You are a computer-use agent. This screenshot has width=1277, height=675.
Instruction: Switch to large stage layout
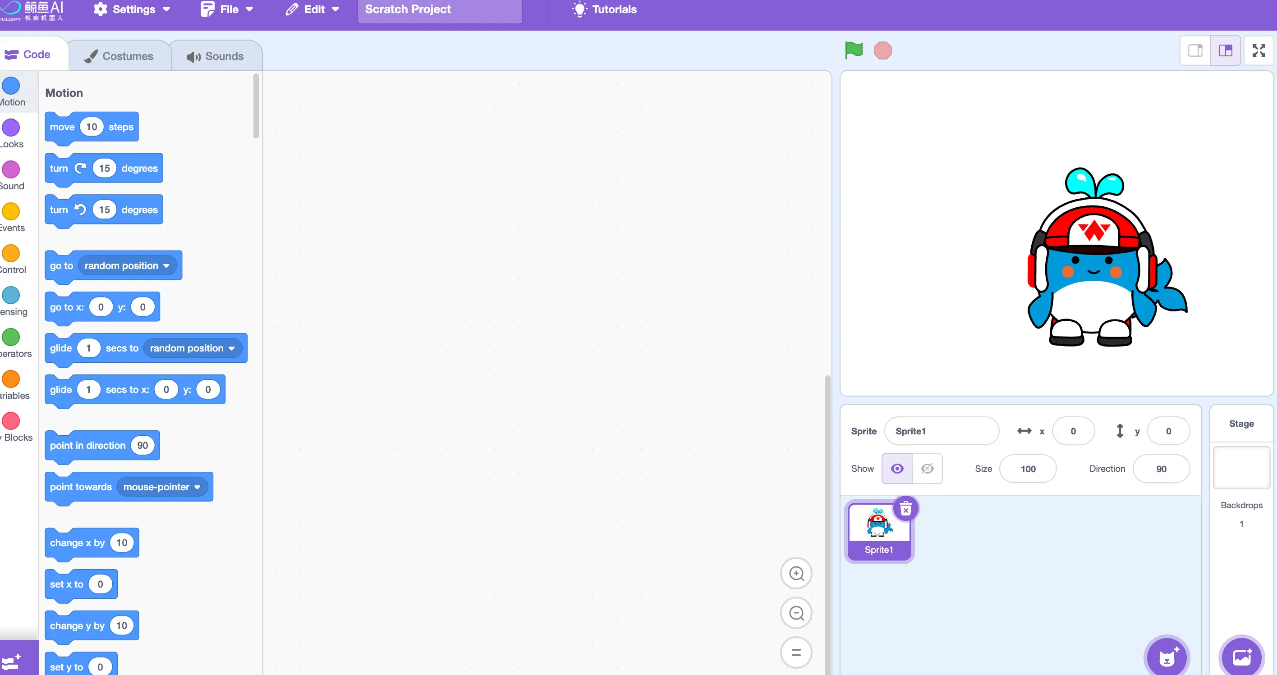pyautogui.click(x=1226, y=50)
